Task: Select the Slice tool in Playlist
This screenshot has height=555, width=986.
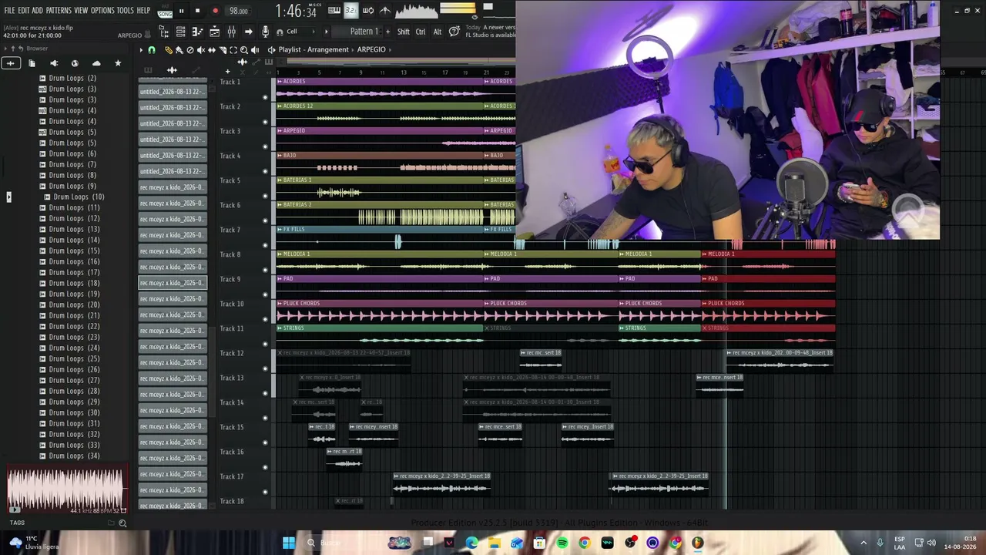Action: (x=223, y=50)
